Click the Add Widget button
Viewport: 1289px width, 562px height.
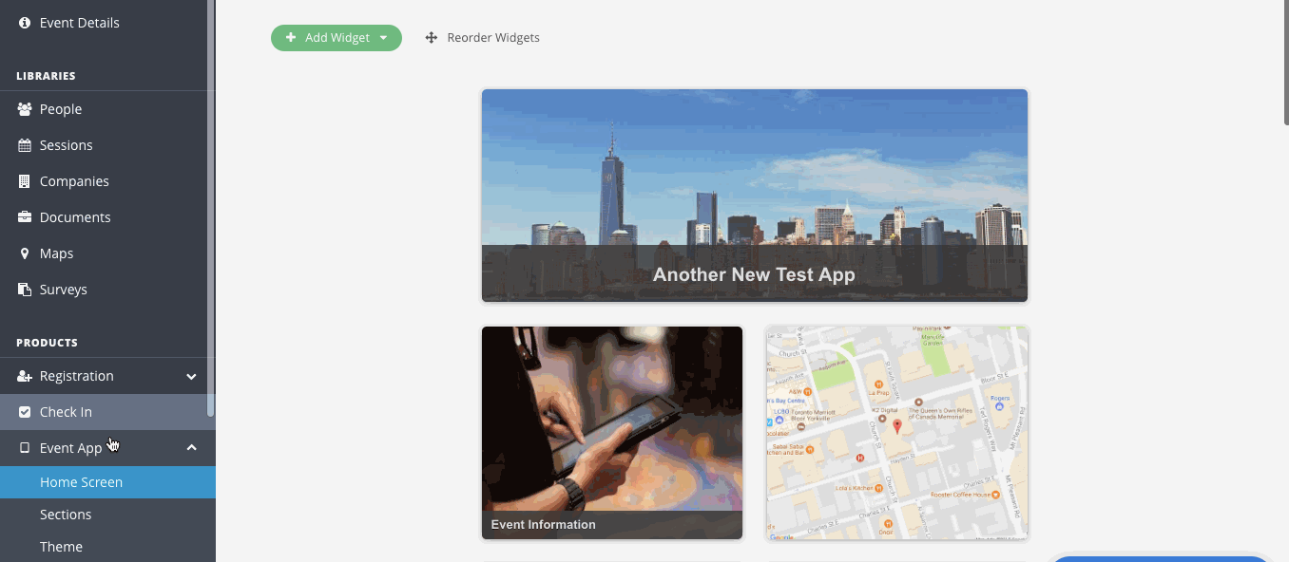point(337,38)
